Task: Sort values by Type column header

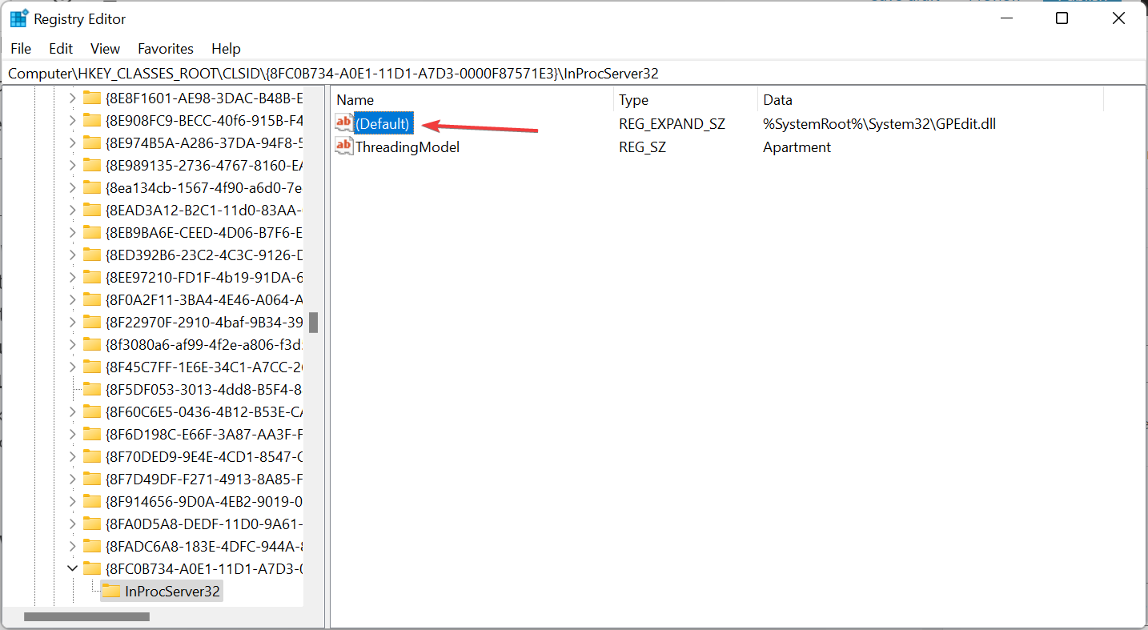Action: tap(685, 100)
